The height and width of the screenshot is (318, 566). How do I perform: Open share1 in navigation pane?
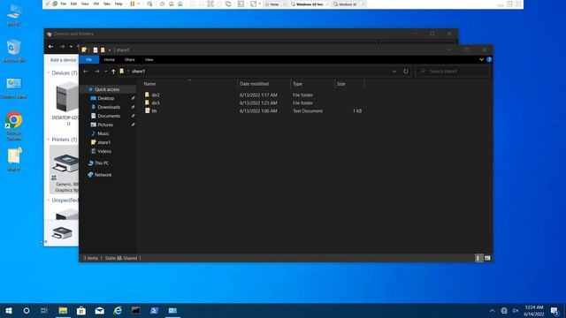(x=103, y=142)
